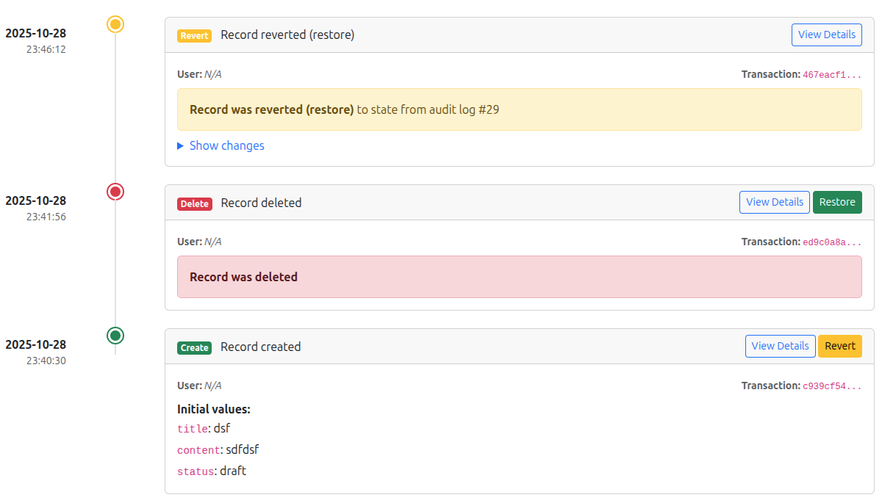Click the red delete timeline marker
882x503 pixels.
point(115,192)
